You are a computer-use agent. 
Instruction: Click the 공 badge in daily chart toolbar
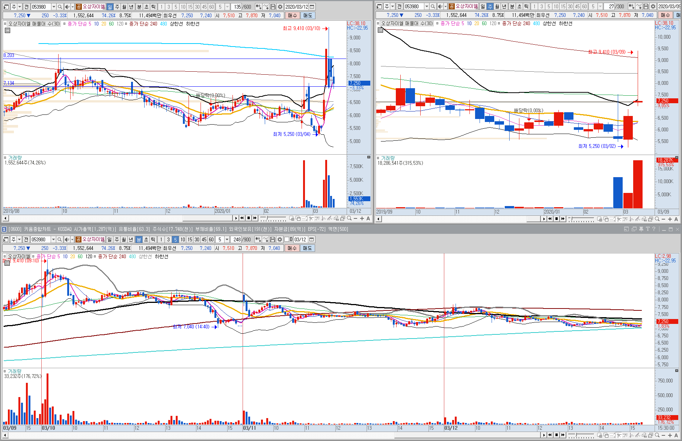(78, 7)
